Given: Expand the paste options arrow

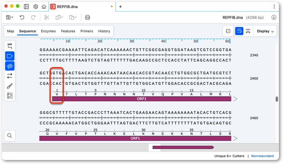Looking at the screenshot, I should coord(76,17).
